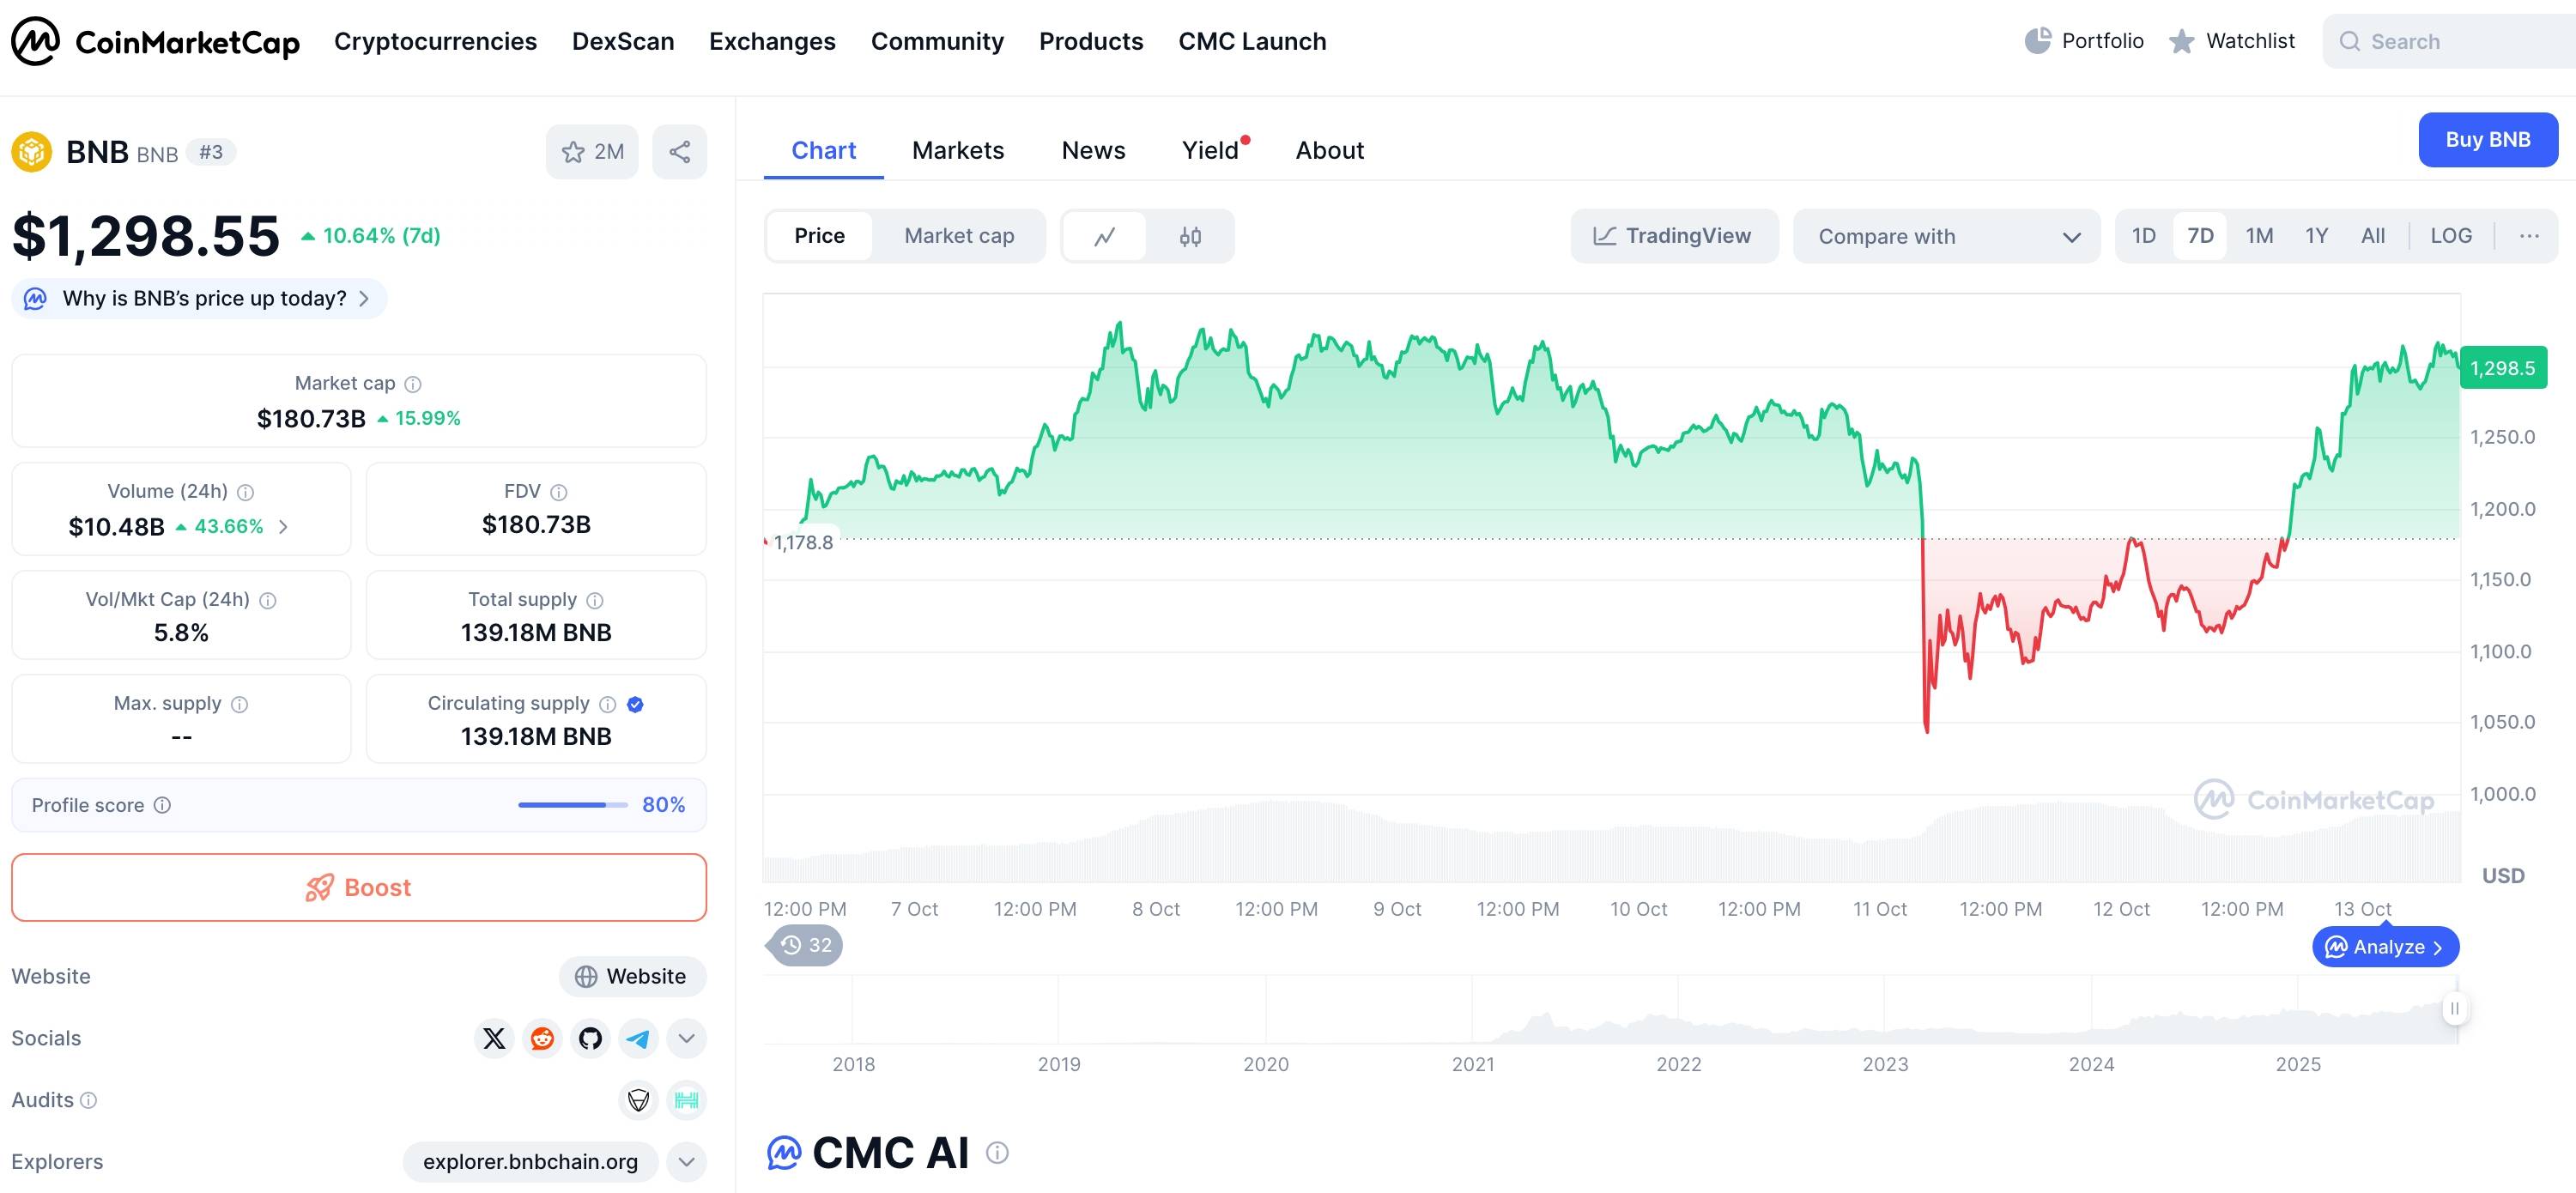Enable LOG scale on the chart
Image resolution: width=2576 pixels, height=1193 pixels.
pyautogui.click(x=2450, y=236)
